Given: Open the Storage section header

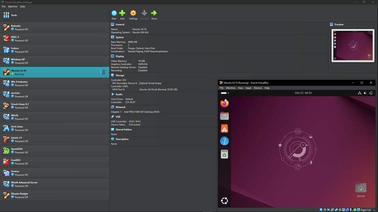Looking at the screenshot, I should click(x=120, y=75).
